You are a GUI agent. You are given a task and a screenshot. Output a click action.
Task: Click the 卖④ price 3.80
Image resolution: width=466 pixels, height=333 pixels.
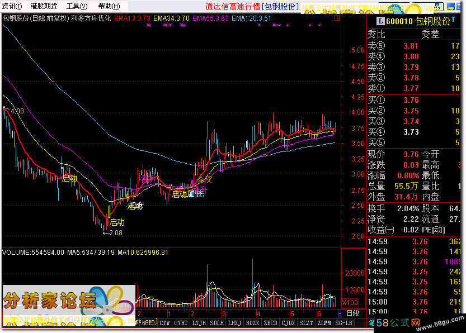pyautogui.click(x=411, y=56)
